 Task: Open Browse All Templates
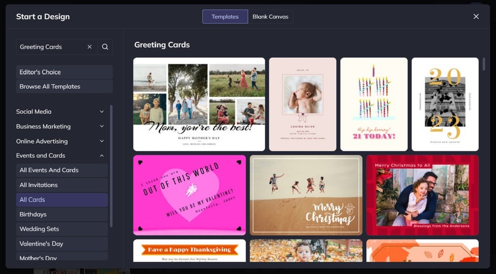tap(64, 87)
